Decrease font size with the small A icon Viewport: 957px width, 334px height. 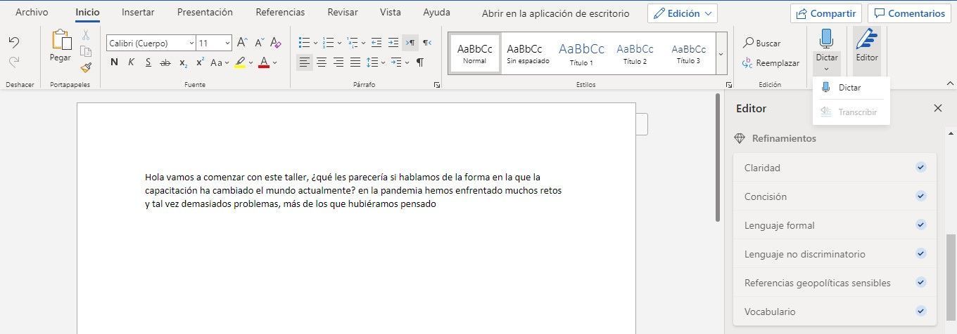tap(258, 43)
